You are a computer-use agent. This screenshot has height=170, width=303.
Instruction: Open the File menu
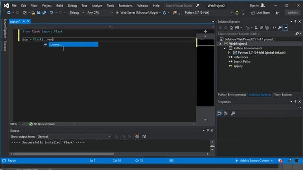[x=14, y=6]
